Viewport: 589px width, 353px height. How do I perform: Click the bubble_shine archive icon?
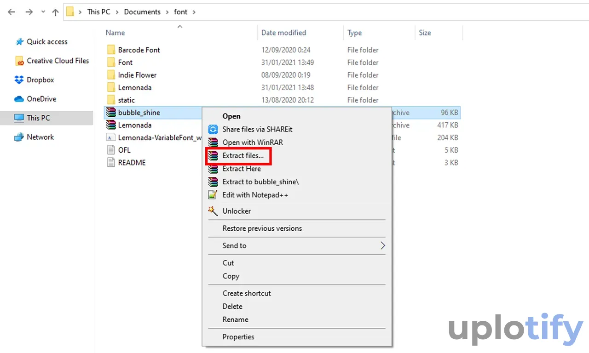pos(111,112)
